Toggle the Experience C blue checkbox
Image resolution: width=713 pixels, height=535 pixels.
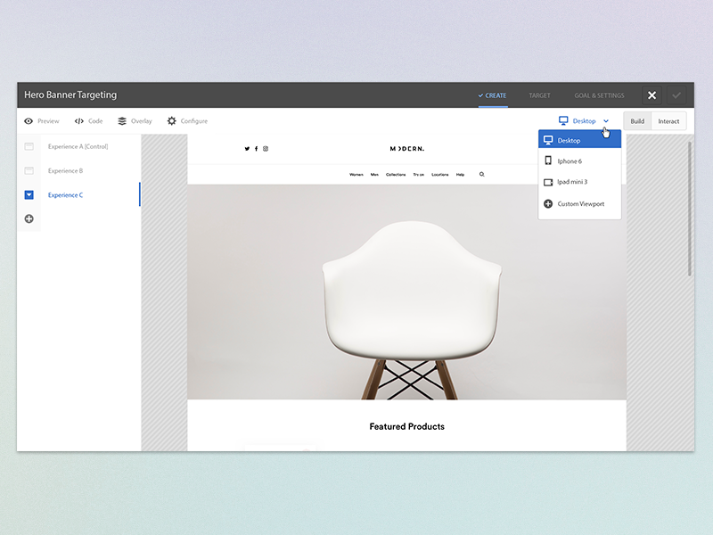point(29,194)
